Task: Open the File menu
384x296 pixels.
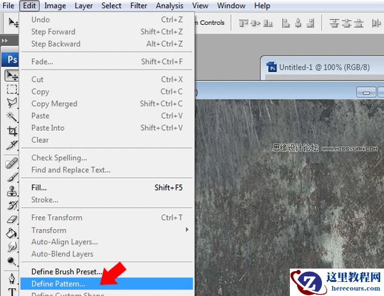Action: [x=8, y=6]
